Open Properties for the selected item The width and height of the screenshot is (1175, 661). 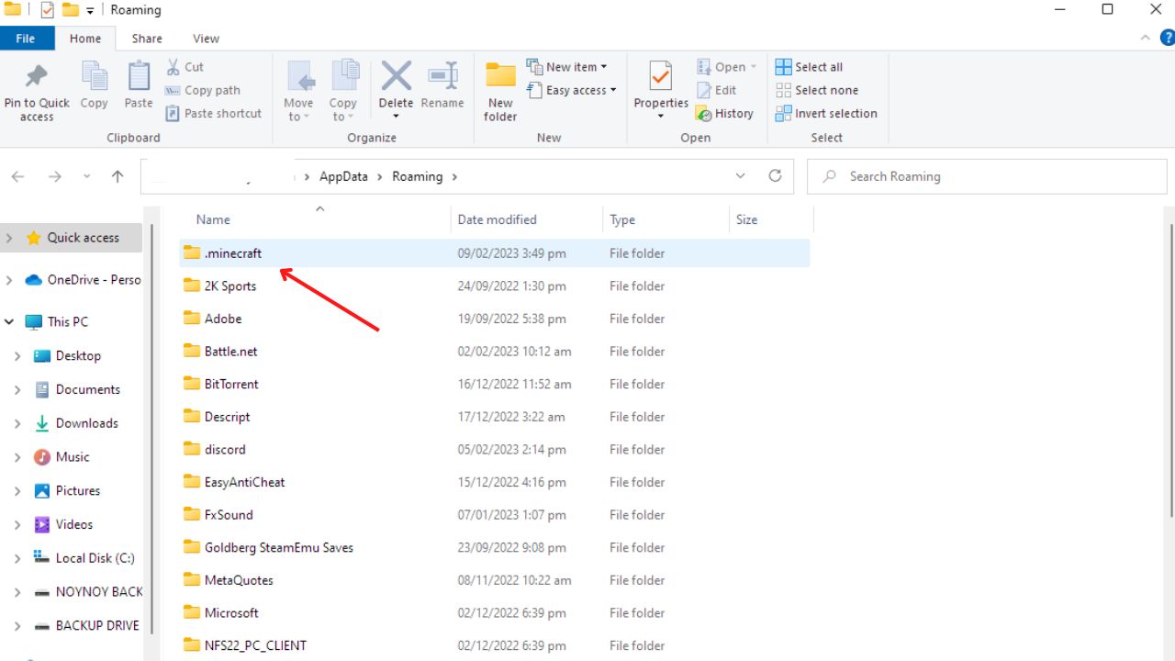[660, 89]
